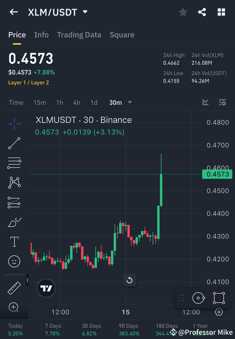Viewport: 235px width, 339px height.
Task: Select the text annotation tool
Action: pos(14,242)
